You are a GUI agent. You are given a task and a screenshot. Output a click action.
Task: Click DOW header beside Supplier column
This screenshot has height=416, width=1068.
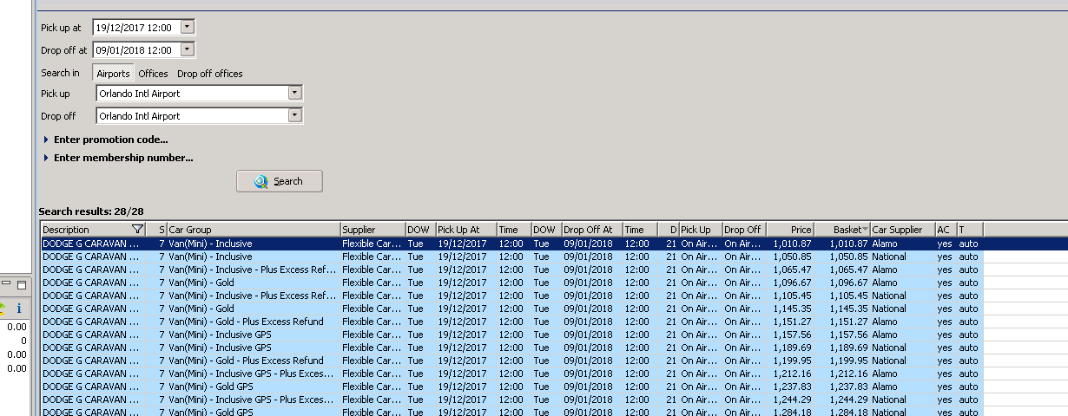[x=420, y=230]
